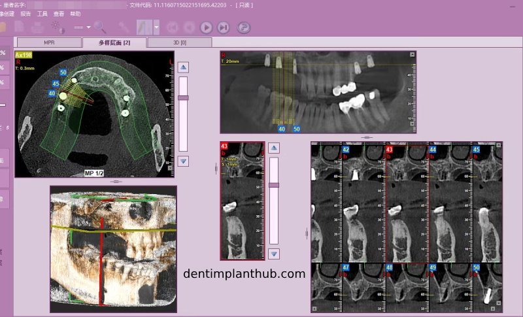Open the dropdown arrow beside the curve tool
This screenshot has width=523, height=317.
point(156,27)
